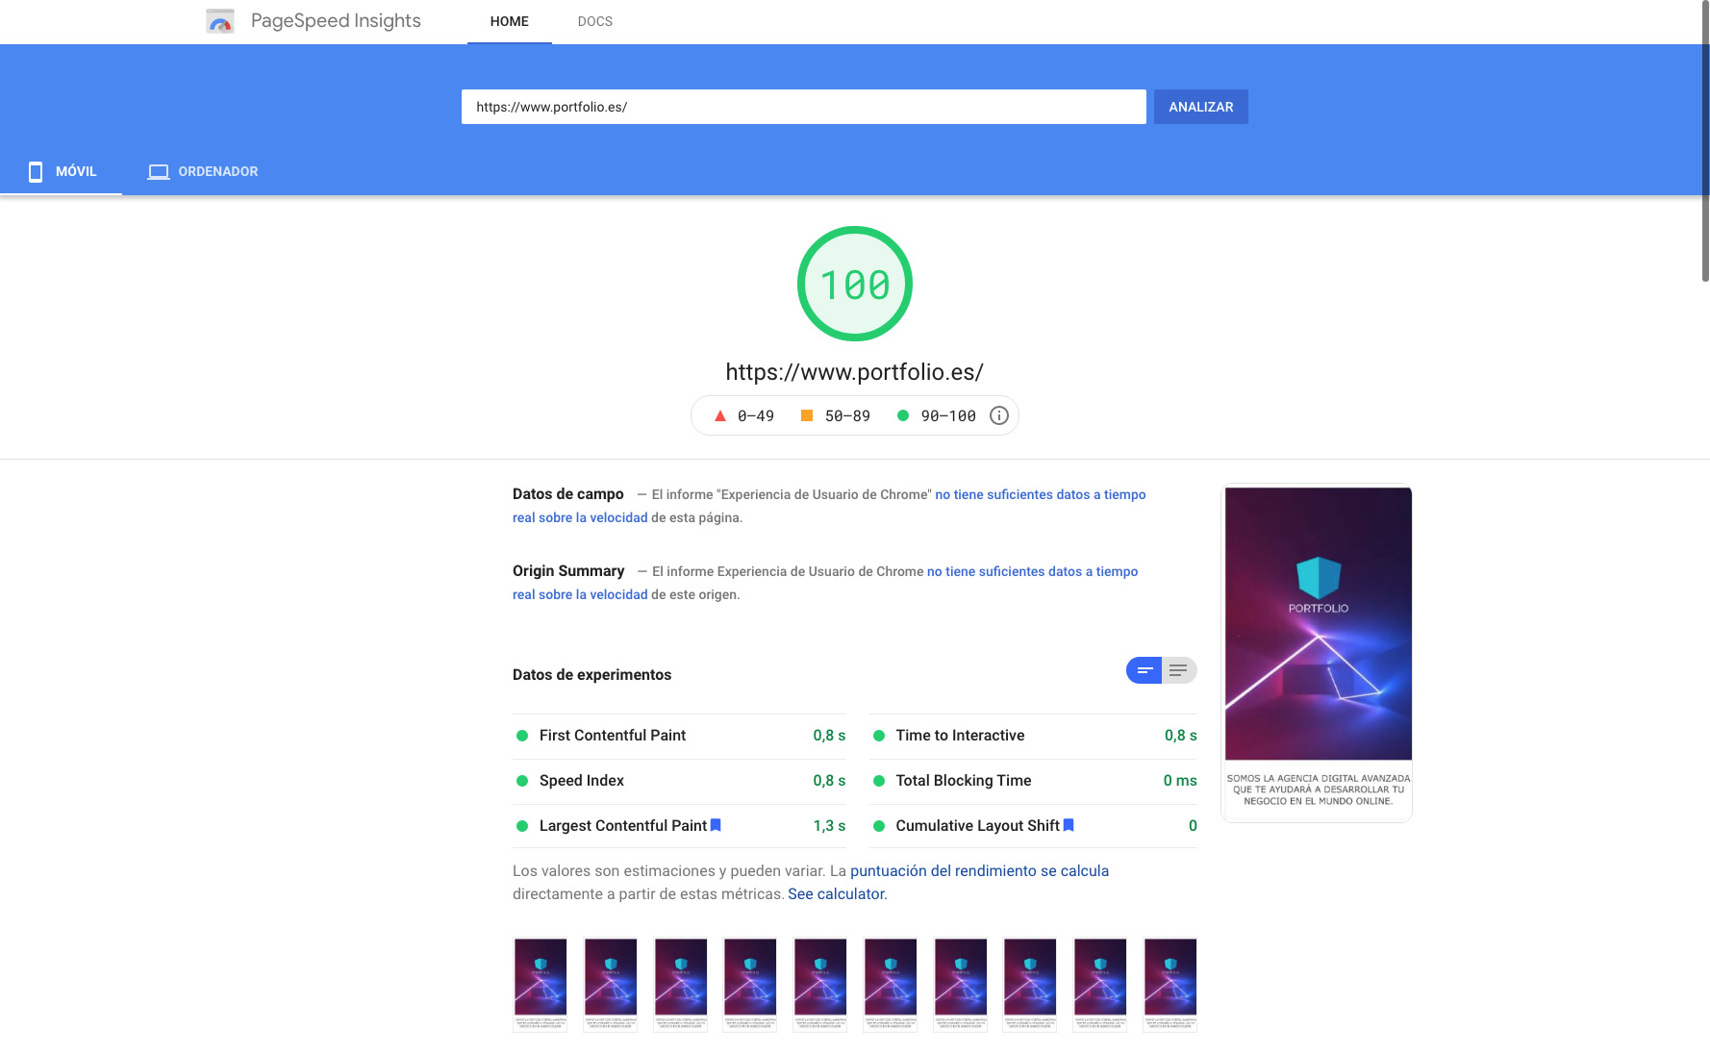Click the PageSpeed Insights logo icon

pos(220,21)
